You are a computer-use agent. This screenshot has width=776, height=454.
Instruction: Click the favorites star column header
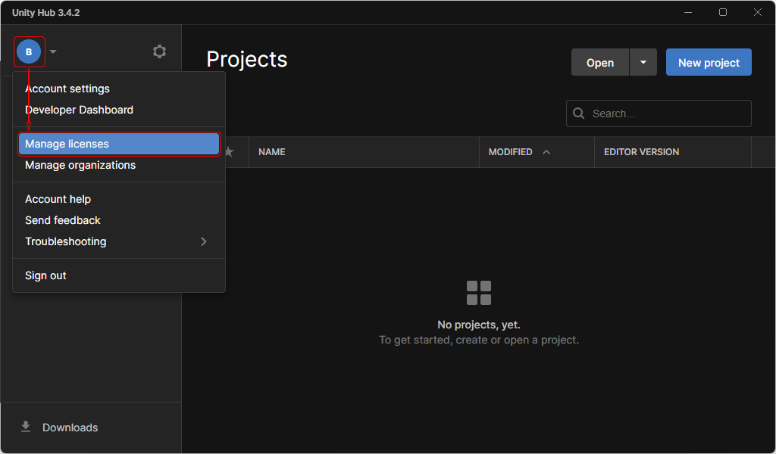[x=229, y=152]
